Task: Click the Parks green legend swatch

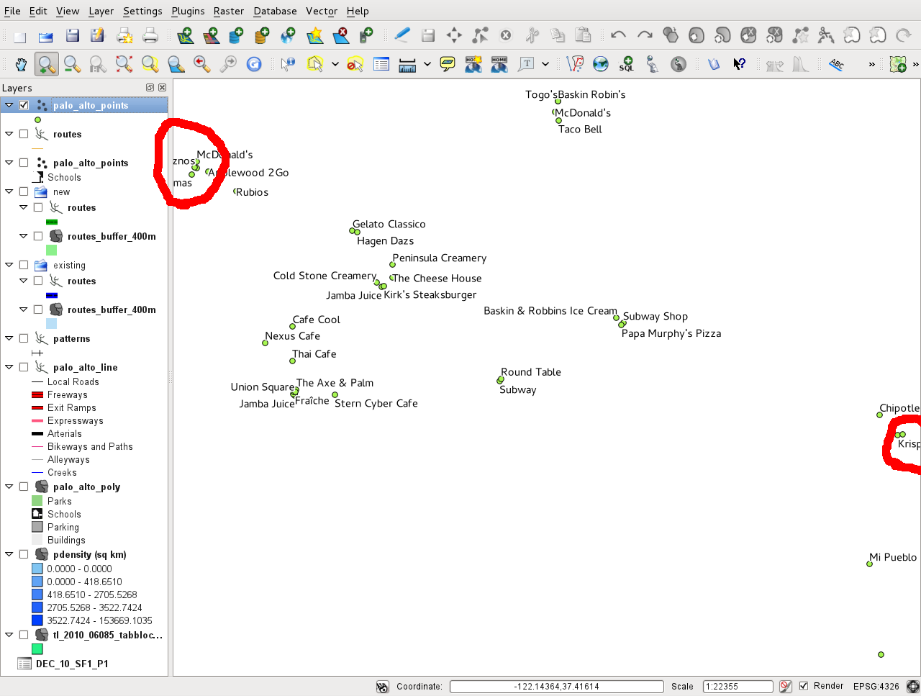Action: pos(37,501)
